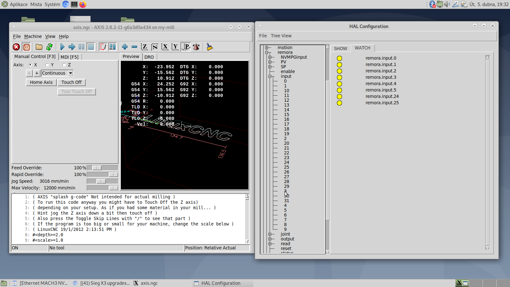This screenshot has width=510, height=287.
Task: Run the program with the play icon
Action: [62, 47]
